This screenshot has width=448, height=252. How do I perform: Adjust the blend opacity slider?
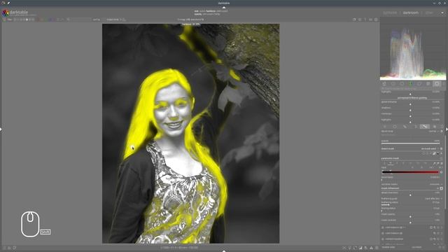coord(410,142)
